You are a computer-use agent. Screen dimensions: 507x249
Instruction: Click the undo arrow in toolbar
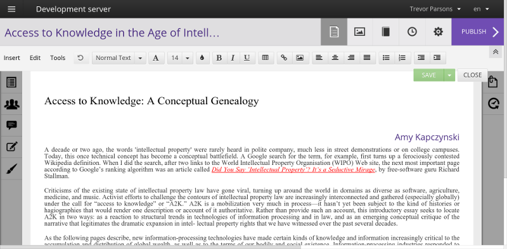pyautogui.click(x=81, y=58)
